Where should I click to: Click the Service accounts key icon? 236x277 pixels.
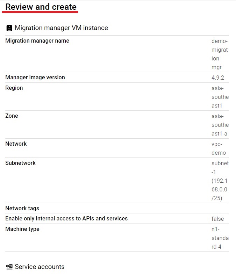[x=9, y=267]
